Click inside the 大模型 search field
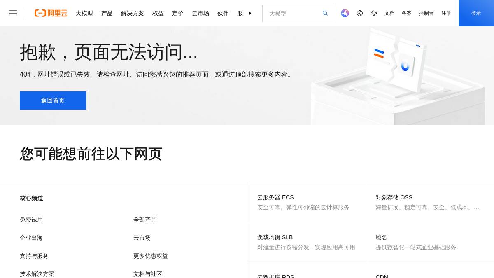The width and height of the screenshot is (494, 278). coord(292,14)
